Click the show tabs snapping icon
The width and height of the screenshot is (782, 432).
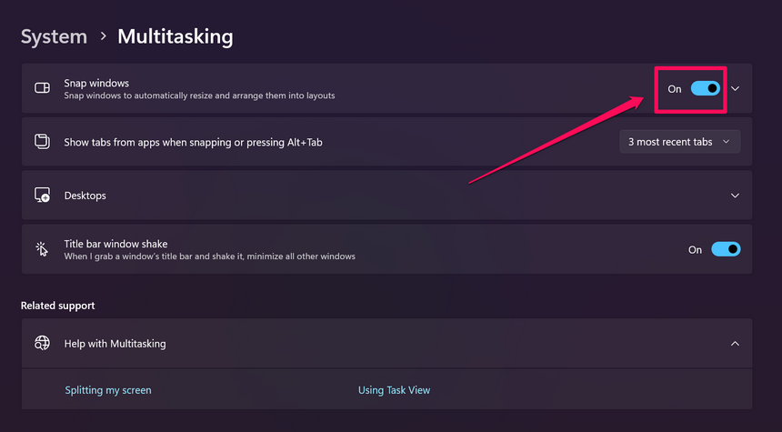pyautogui.click(x=42, y=142)
